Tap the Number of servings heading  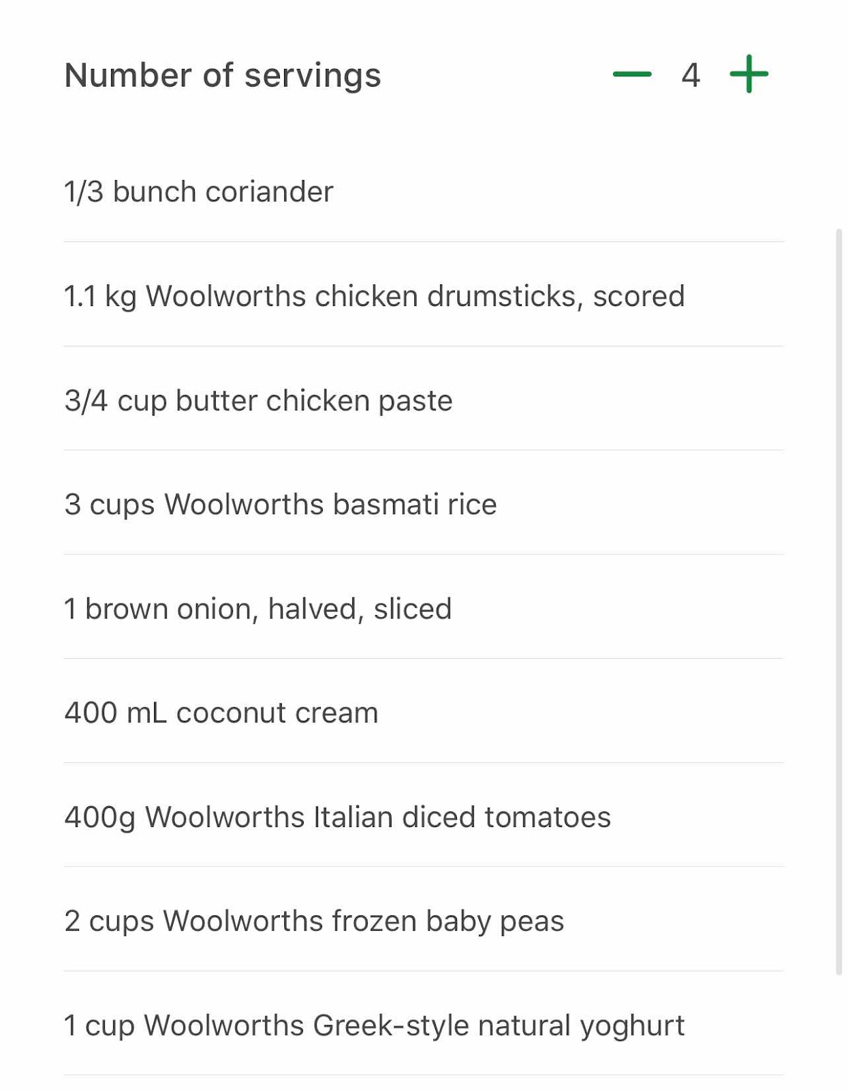(x=223, y=76)
